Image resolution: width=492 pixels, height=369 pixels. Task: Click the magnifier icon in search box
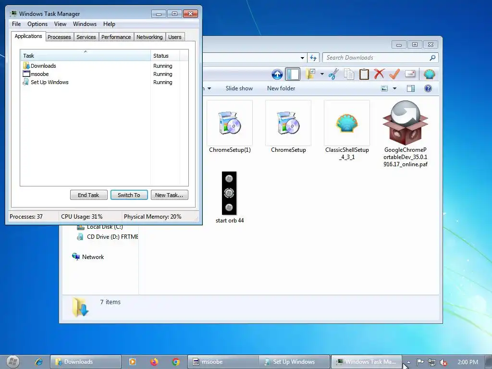coord(432,58)
